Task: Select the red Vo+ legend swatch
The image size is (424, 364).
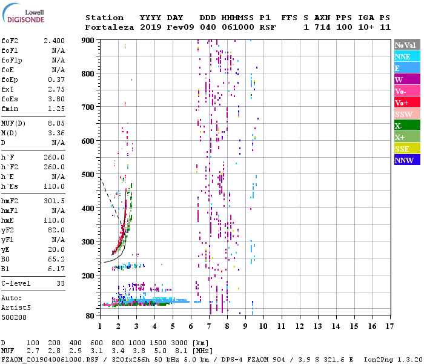Action: point(407,103)
